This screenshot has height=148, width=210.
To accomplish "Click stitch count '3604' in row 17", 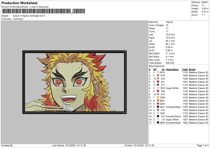I will point(162,123).
